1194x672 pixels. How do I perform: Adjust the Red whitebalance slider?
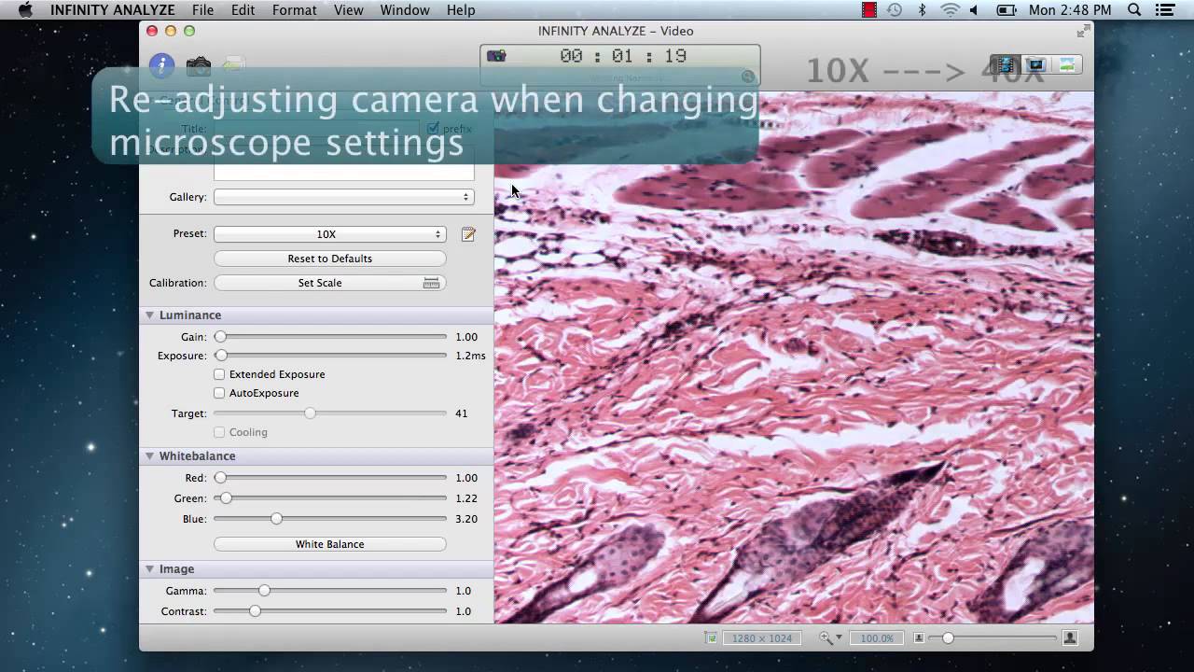330,478
